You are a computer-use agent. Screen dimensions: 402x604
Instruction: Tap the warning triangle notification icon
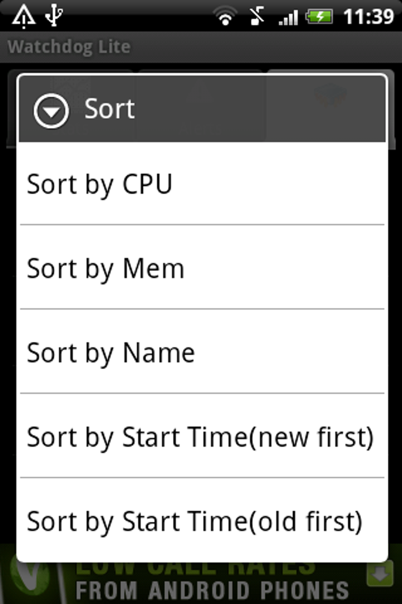[x=24, y=17]
